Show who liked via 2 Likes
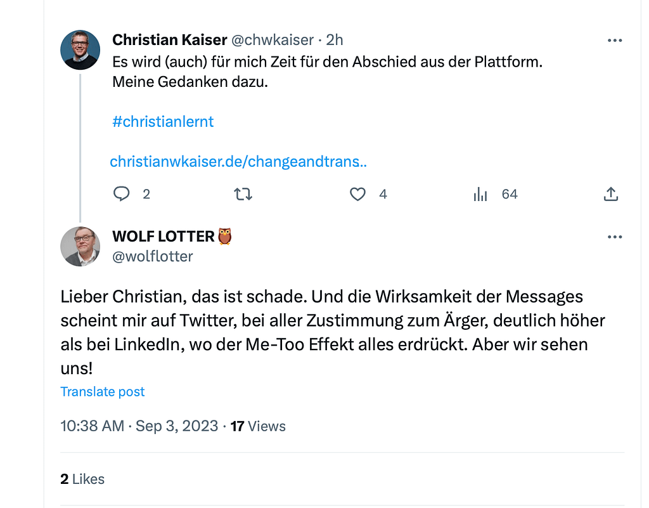 coord(82,479)
